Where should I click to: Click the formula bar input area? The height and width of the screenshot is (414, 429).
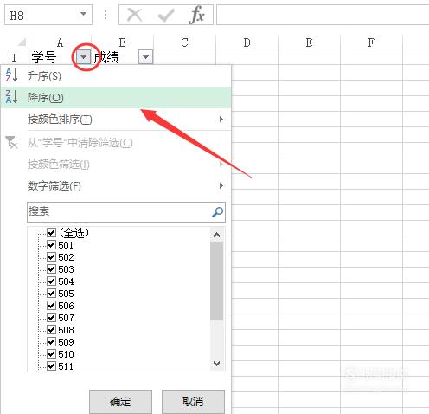click(323, 15)
